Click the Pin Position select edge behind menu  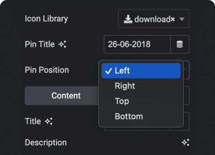point(187,70)
